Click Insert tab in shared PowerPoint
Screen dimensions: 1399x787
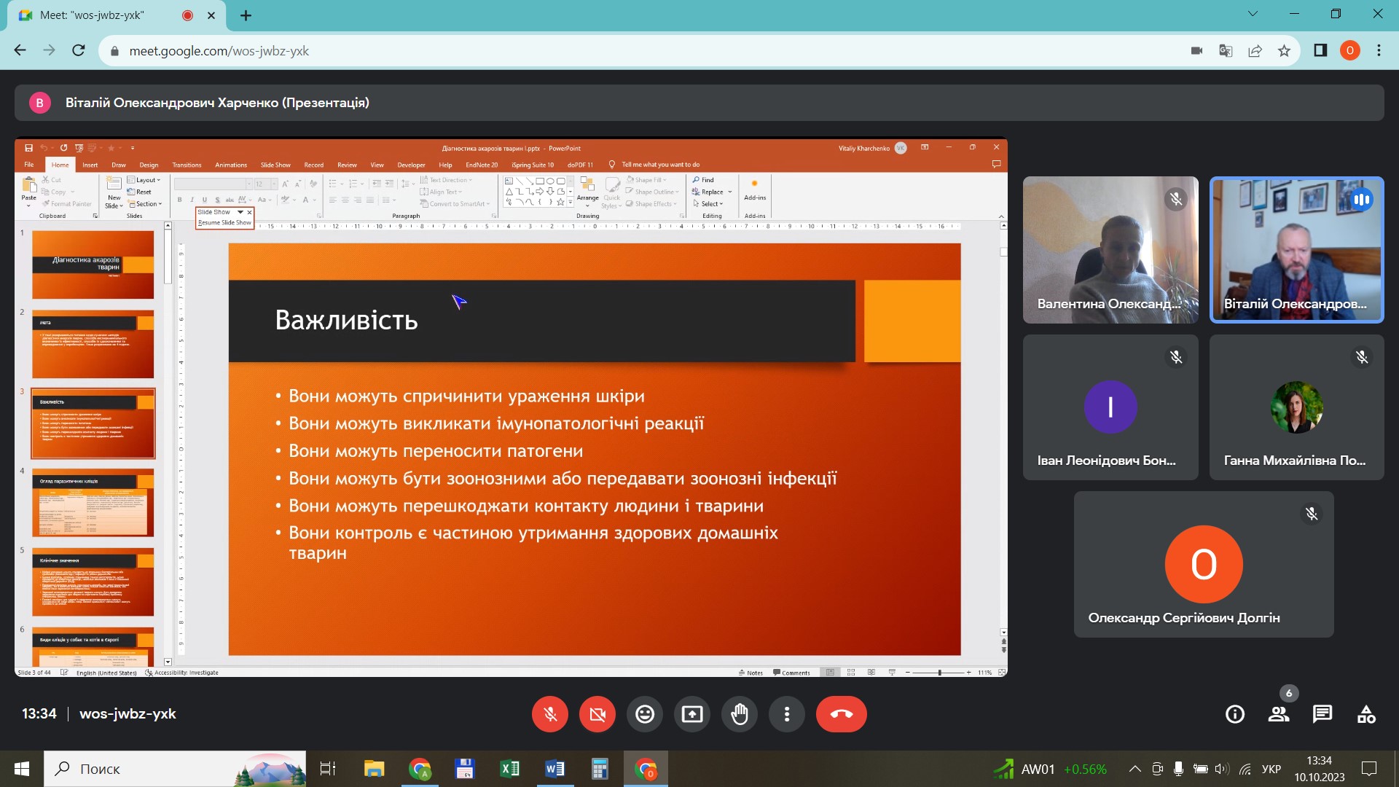(90, 165)
